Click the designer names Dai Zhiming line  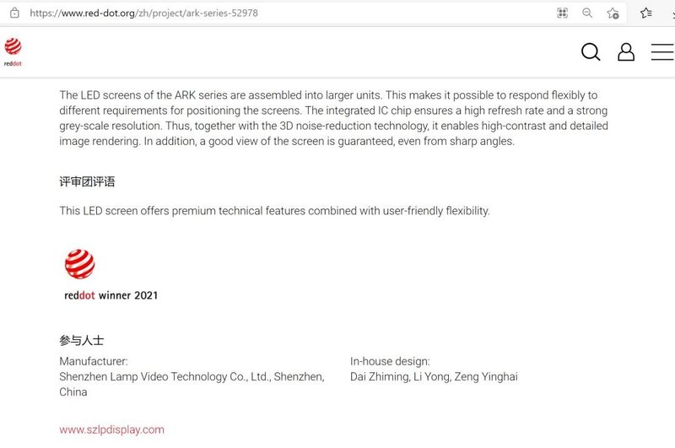(x=434, y=376)
